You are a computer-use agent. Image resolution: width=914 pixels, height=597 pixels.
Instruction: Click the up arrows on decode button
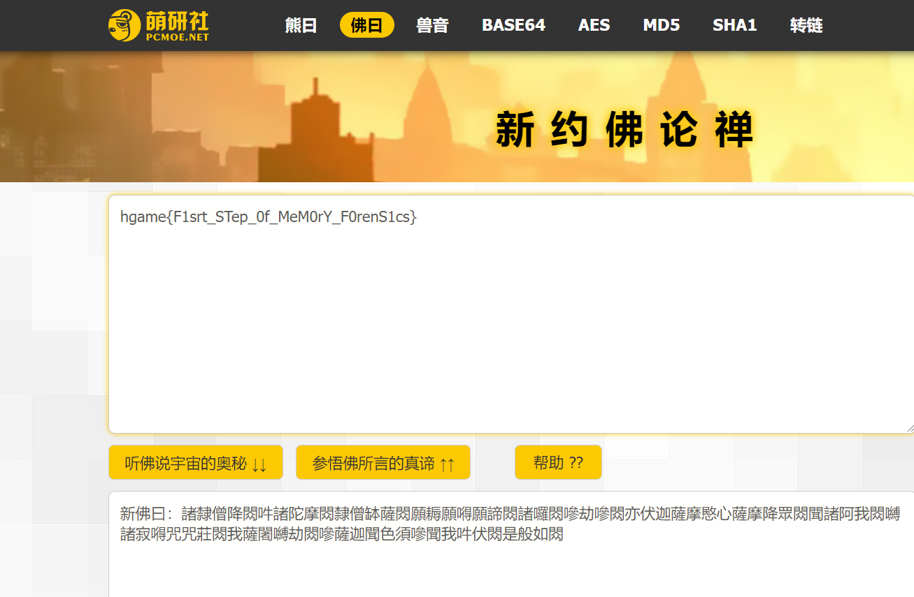[447, 464]
